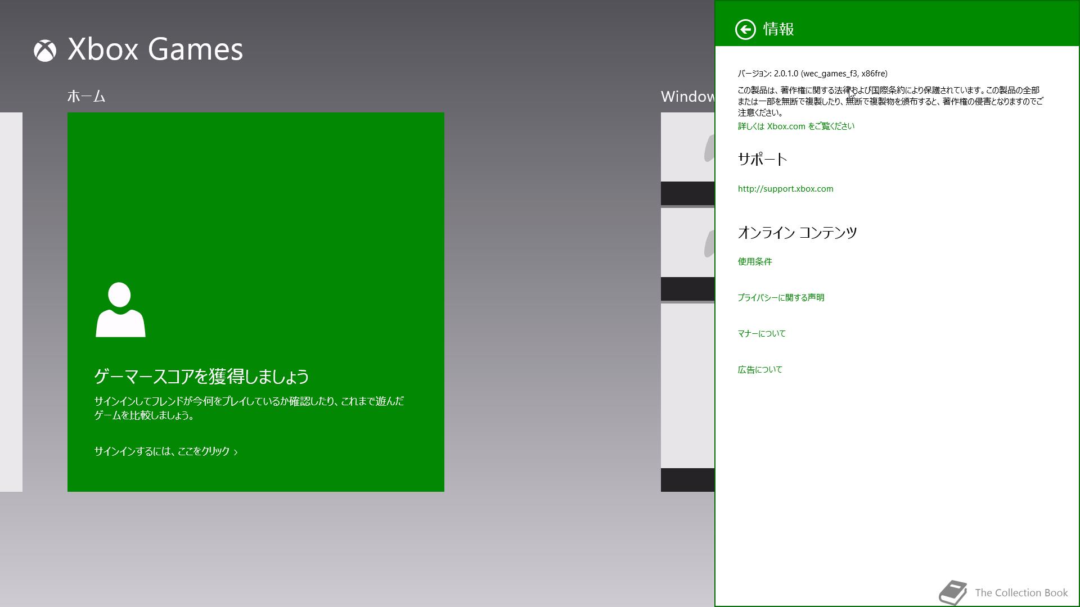Screen dimensions: 1080x607
Task: Click the Xbox logo icon
Action: click(x=45, y=51)
